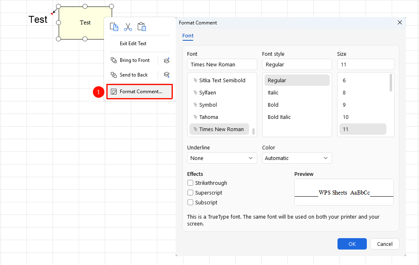The height and width of the screenshot is (265, 419).
Task: Select the Tahoma font
Action: click(219, 117)
